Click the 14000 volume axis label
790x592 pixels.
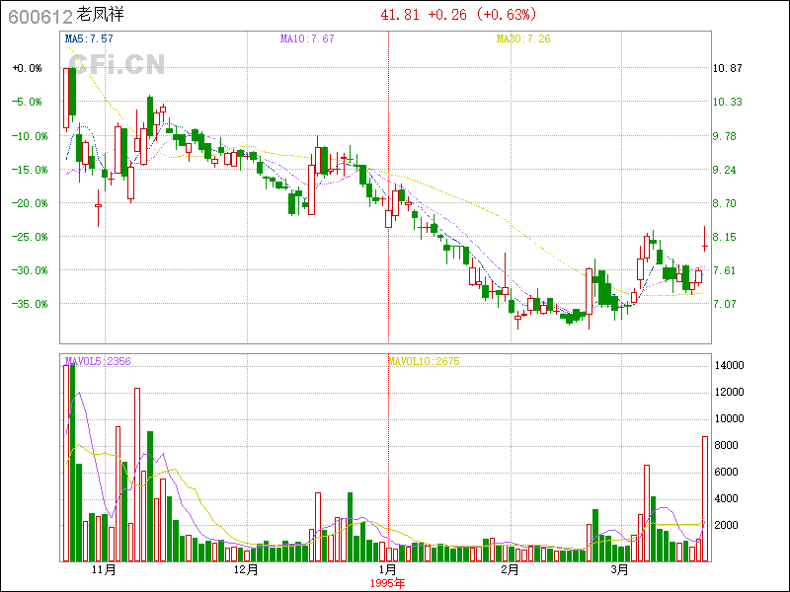pyautogui.click(x=730, y=365)
